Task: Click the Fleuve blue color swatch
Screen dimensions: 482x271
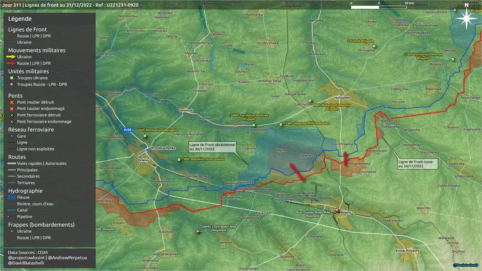Action: click(x=12, y=197)
